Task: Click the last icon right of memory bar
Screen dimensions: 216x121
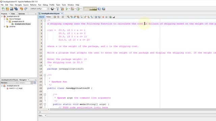Action: click(104, 9)
